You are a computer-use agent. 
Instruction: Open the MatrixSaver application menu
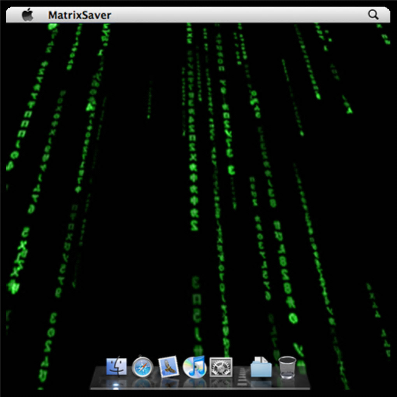click(79, 15)
